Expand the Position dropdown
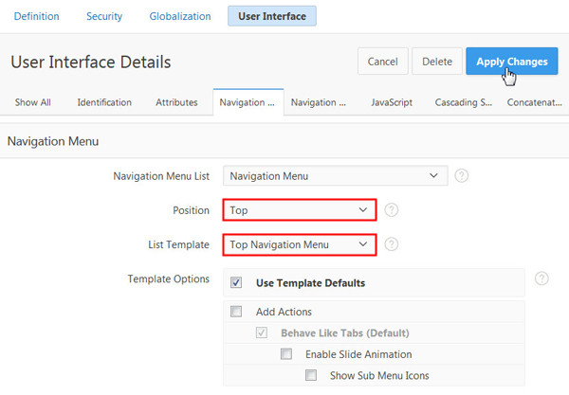The height and width of the screenshot is (395, 569). pos(300,209)
